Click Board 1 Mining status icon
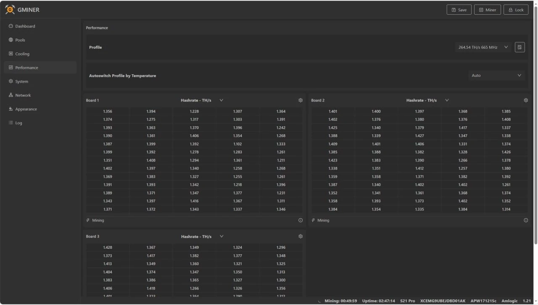538x305 pixels. click(88, 220)
